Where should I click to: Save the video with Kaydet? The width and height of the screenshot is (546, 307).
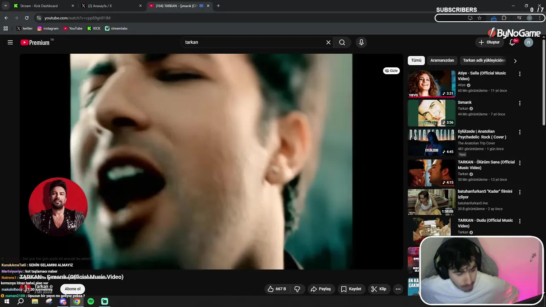point(351,289)
